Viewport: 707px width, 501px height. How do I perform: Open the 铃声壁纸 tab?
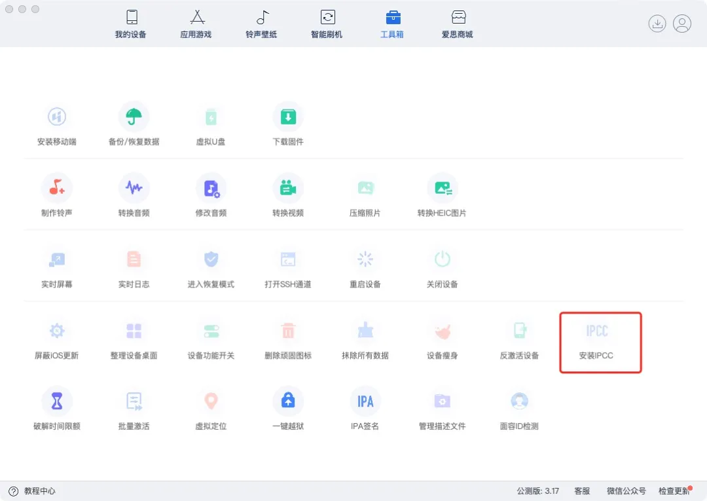(262, 24)
